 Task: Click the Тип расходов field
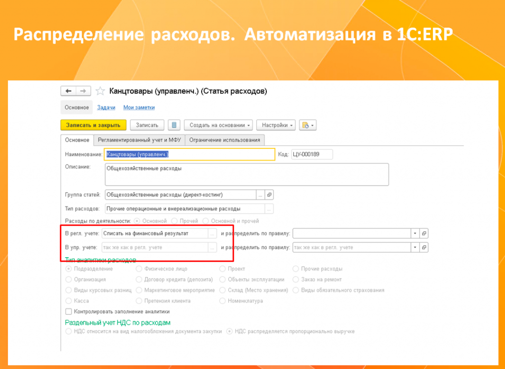184,209
